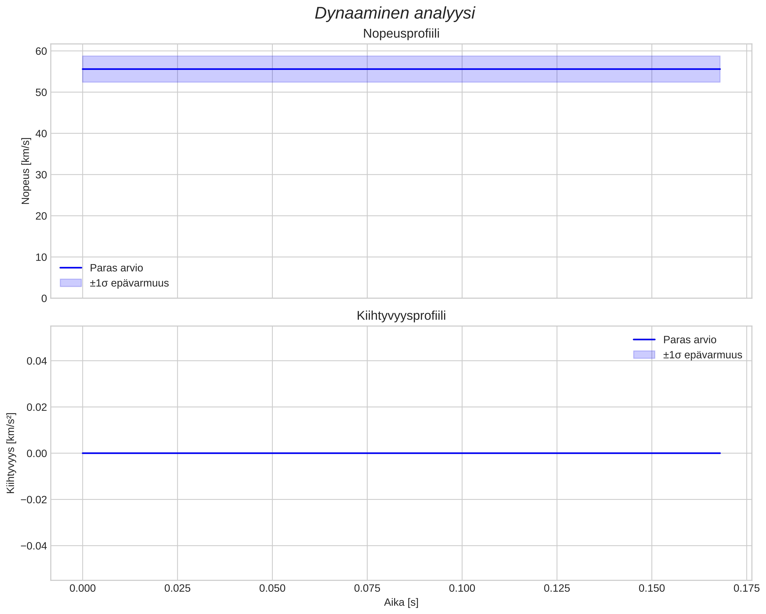Viewport: 766px width, 614px height.
Task: Click the 'Kiihtyvyysprofiili' subplot title
Action: (401, 316)
